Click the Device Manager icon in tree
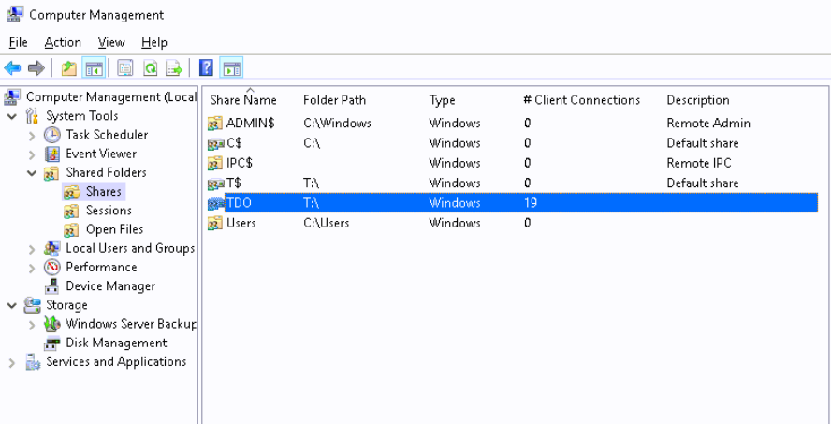 (52, 286)
